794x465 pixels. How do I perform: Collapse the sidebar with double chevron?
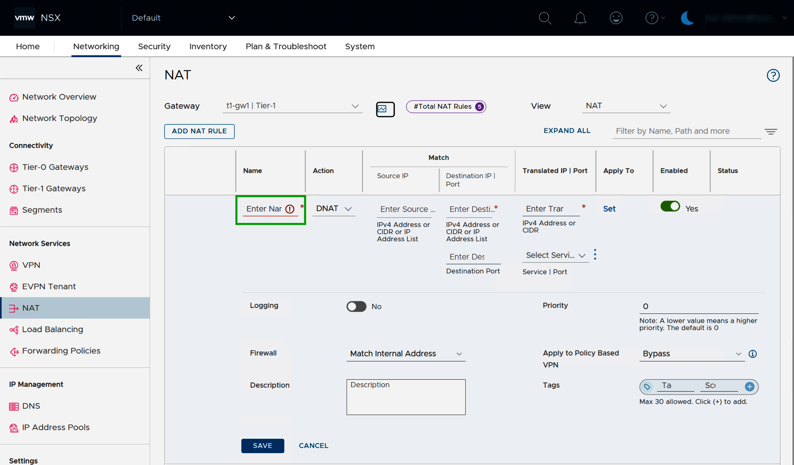pyautogui.click(x=139, y=68)
